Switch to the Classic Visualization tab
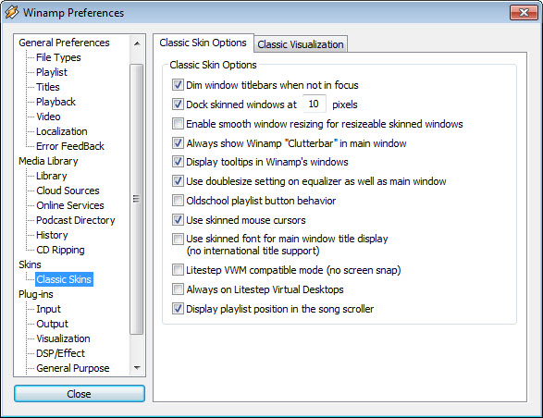The height and width of the screenshot is (418, 543). 301,44
